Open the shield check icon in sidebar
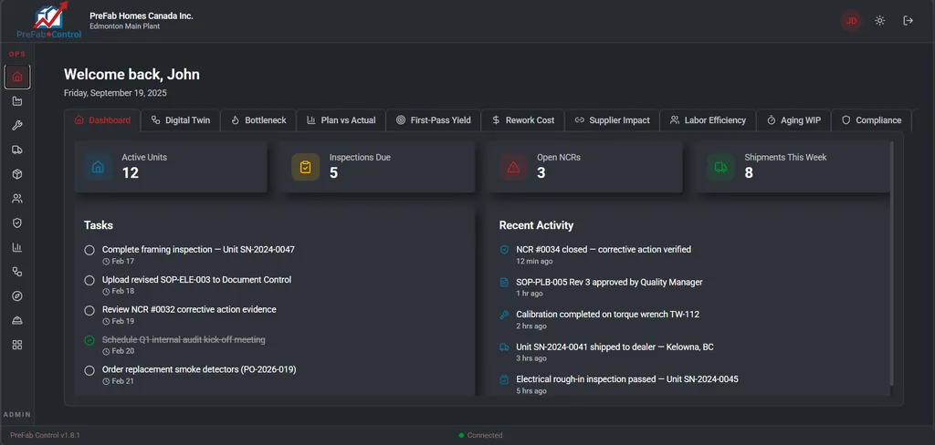Viewport: 935px width, 445px height. pyautogui.click(x=17, y=222)
